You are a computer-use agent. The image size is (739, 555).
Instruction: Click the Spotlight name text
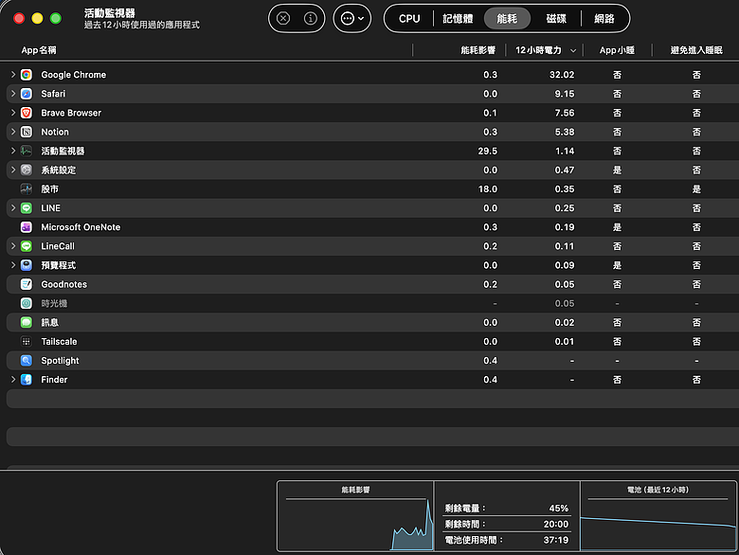(x=60, y=361)
